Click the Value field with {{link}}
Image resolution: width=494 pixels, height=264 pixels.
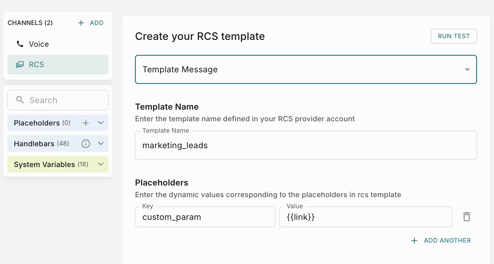(x=365, y=217)
